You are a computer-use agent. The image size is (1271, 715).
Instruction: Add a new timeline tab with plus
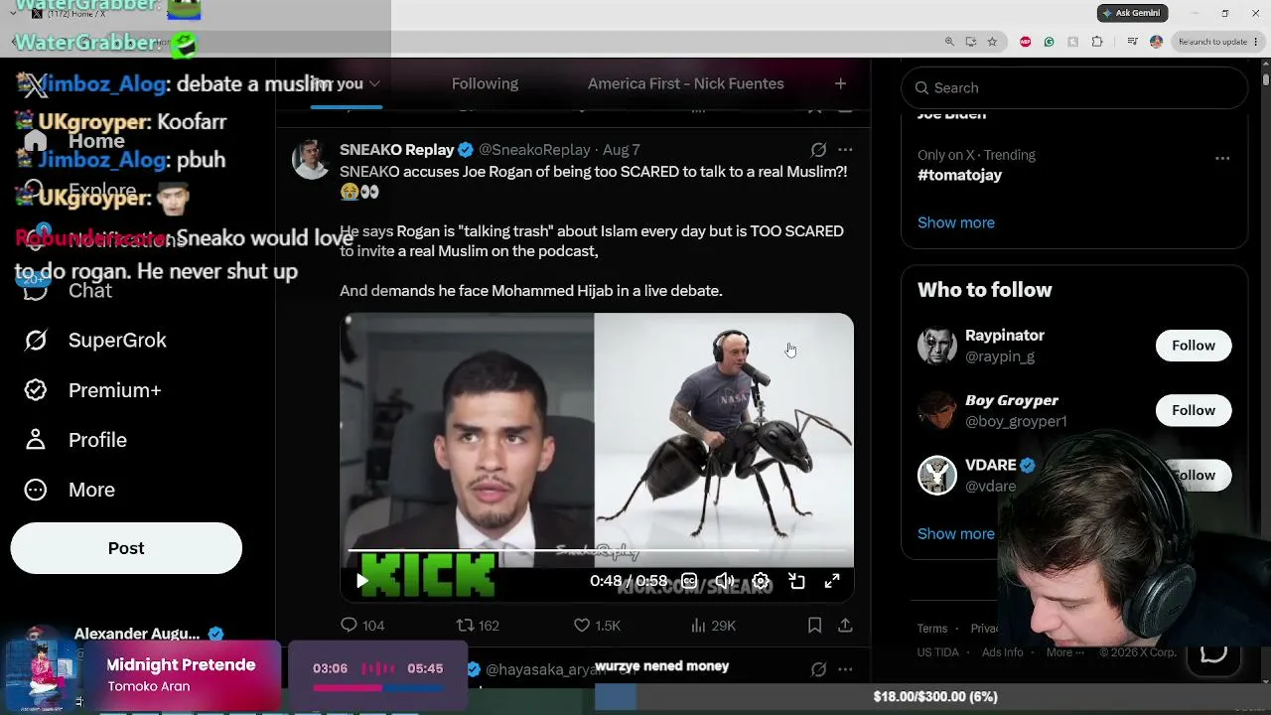840,84
